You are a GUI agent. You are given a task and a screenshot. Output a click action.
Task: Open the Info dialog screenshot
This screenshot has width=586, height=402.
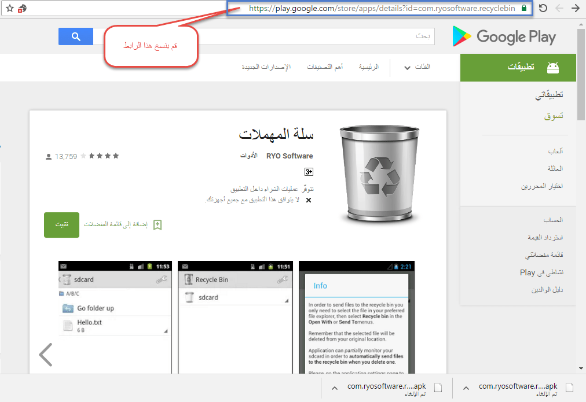[357, 318]
